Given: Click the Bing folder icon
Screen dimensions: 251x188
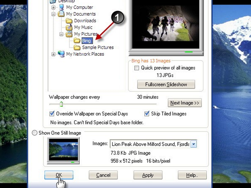Looking at the screenshot, I should point(77,41).
